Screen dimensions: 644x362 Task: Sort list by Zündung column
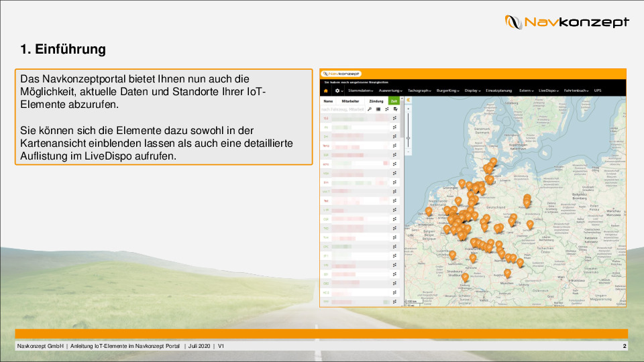pyautogui.click(x=376, y=101)
